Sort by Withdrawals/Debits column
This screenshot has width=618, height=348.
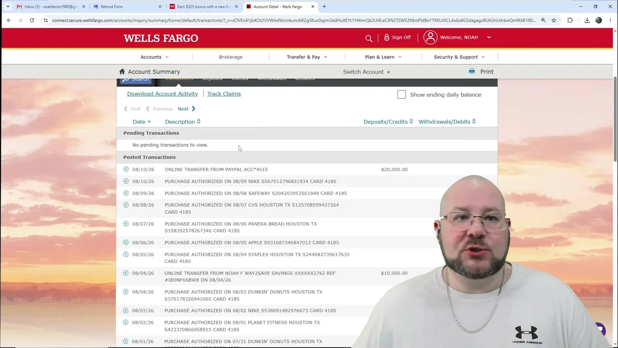tap(447, 122)
